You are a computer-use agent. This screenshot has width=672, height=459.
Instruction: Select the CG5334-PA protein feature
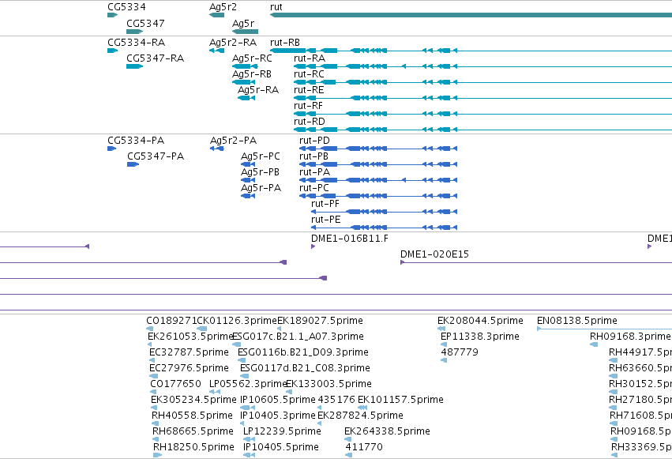point(112,149)
